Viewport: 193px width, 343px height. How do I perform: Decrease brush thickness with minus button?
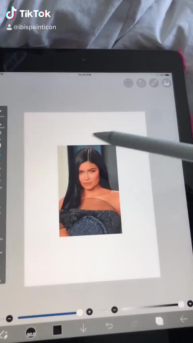9,319
